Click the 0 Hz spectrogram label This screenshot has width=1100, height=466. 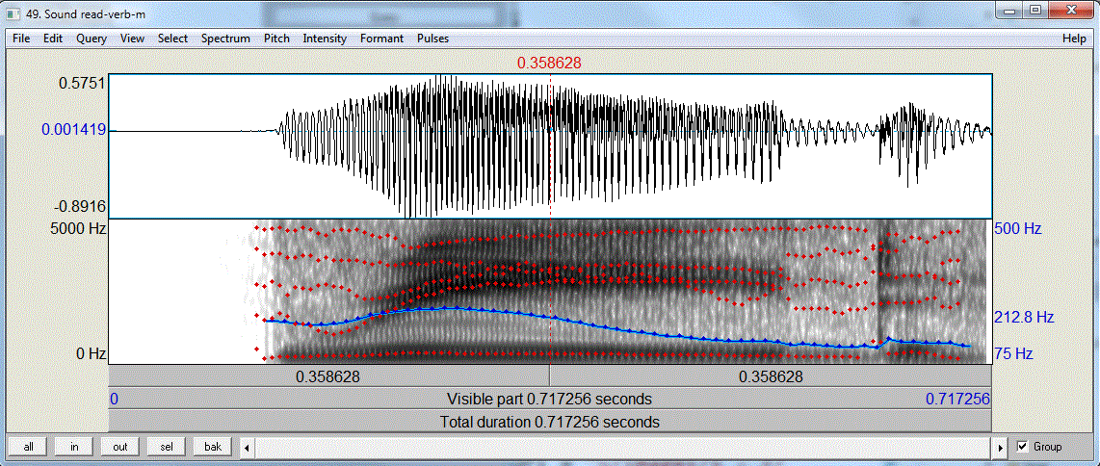(x=92, y=354)
